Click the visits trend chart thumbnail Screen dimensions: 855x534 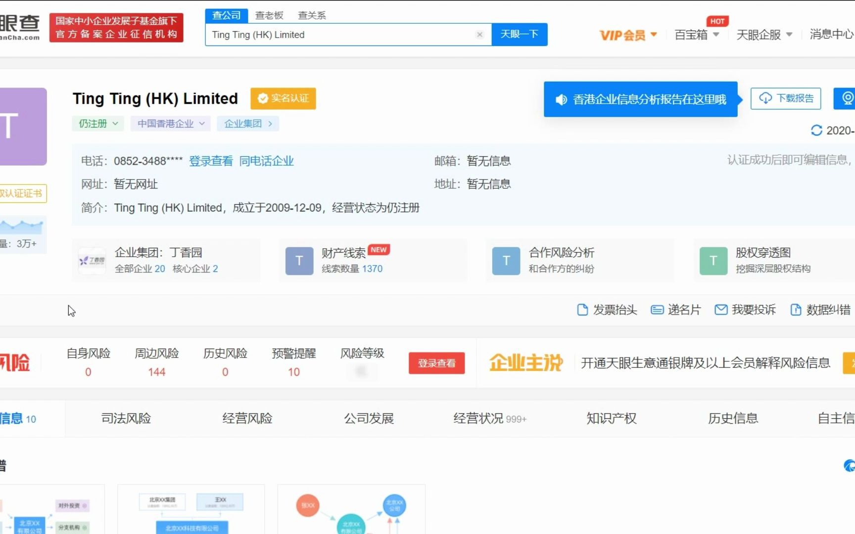(x=23, y=226)
